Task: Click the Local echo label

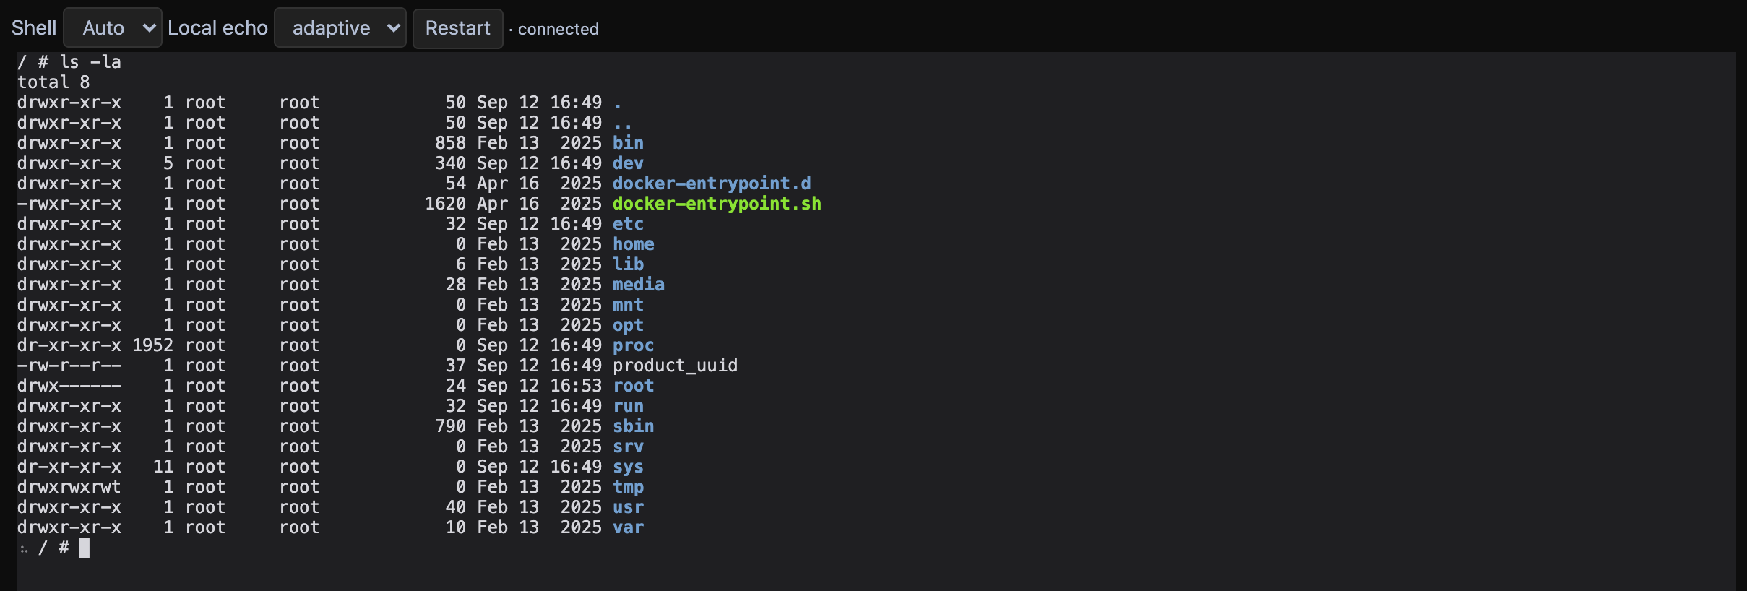Action: [217, 28]
